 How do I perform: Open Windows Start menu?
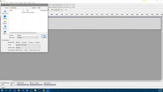click(2, 90)
